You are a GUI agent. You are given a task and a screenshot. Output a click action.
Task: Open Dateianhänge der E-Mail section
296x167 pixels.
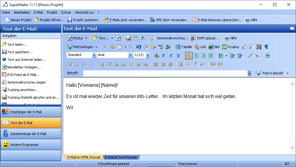31,134
